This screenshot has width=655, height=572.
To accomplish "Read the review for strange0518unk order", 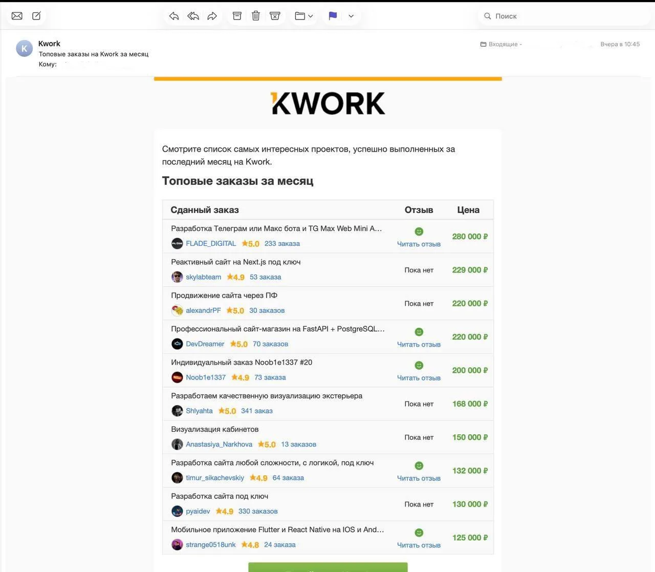I will coord(419,545).
